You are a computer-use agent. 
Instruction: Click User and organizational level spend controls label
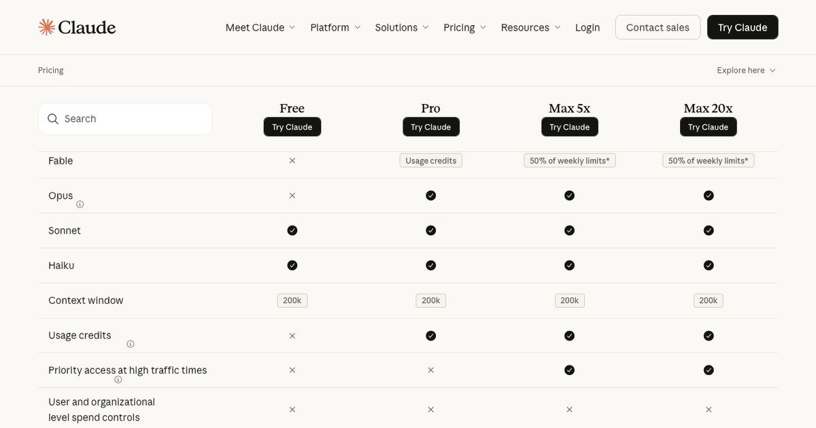point(102,410)
